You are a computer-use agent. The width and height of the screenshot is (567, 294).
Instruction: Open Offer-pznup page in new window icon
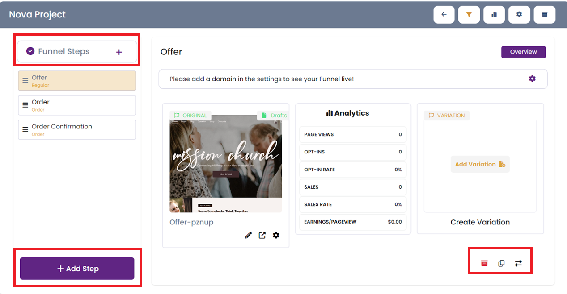coord(262,235)
